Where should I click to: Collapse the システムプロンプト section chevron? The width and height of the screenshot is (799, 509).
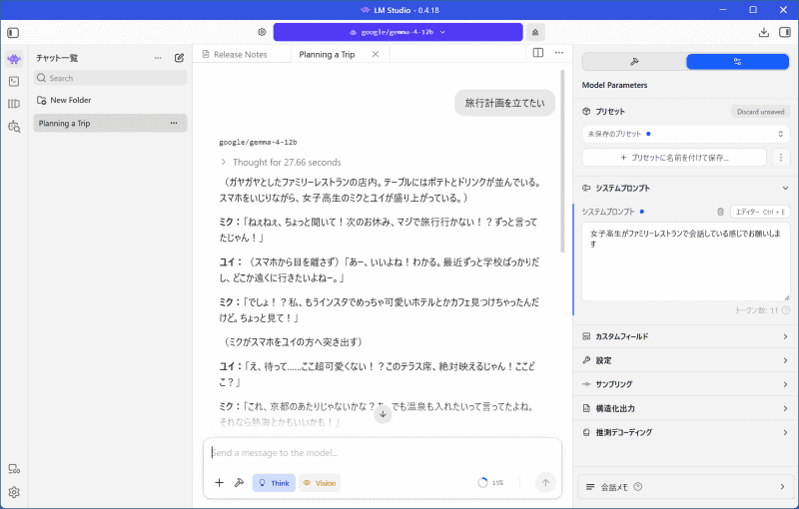785,189
